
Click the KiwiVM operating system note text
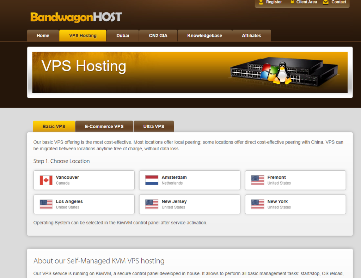(x=120, y=223)
